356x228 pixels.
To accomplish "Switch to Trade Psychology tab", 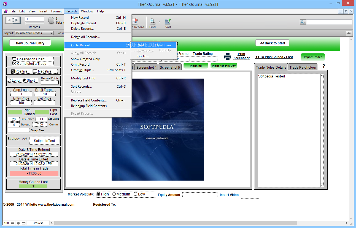I will point(303,67).
